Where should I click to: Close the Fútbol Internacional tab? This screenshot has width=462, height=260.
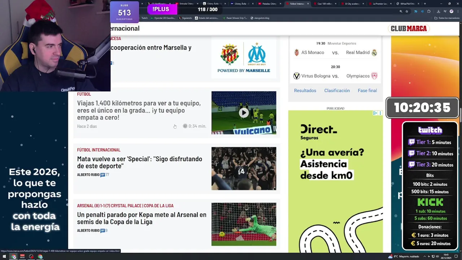click(308, 4)
